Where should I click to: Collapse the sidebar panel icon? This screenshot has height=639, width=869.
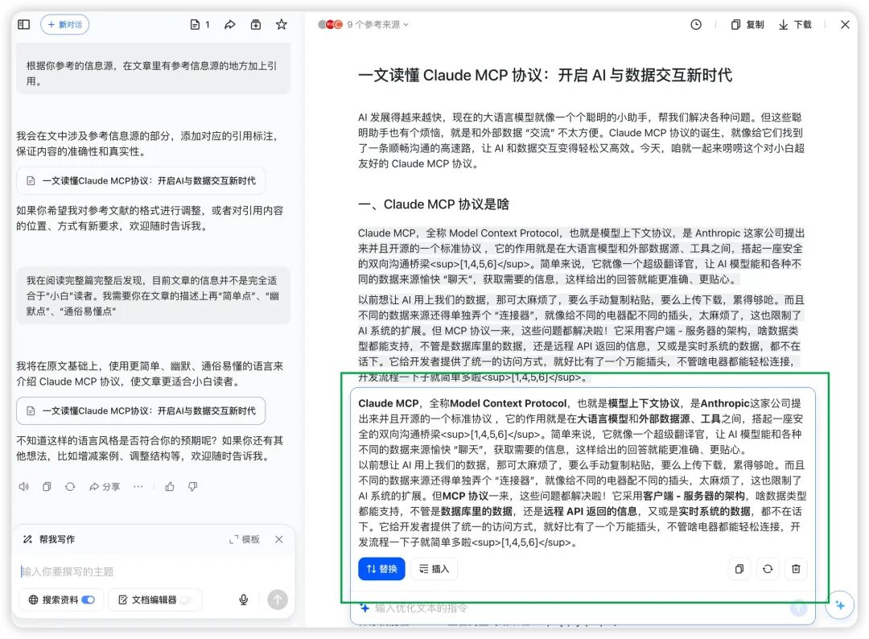(24, 24)
